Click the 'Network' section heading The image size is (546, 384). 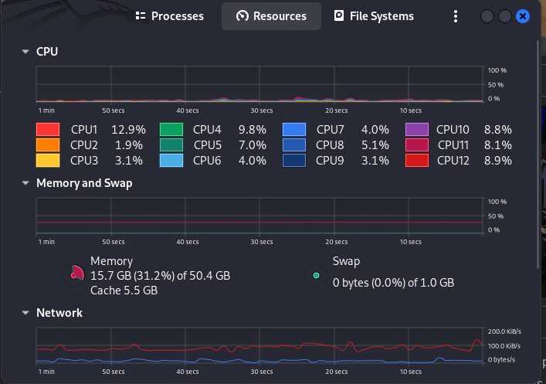click(x=59, y=313)
